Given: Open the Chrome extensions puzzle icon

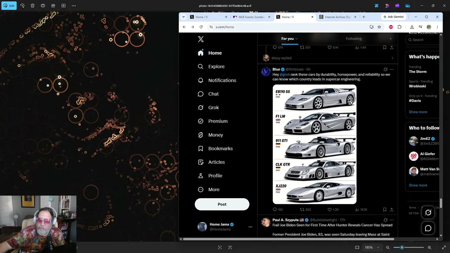Looking at the screenshot, I should [x=399, y=27].
